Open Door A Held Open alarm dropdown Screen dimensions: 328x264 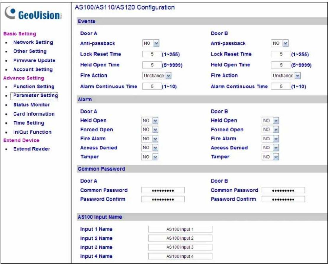[x=150, y=121]
